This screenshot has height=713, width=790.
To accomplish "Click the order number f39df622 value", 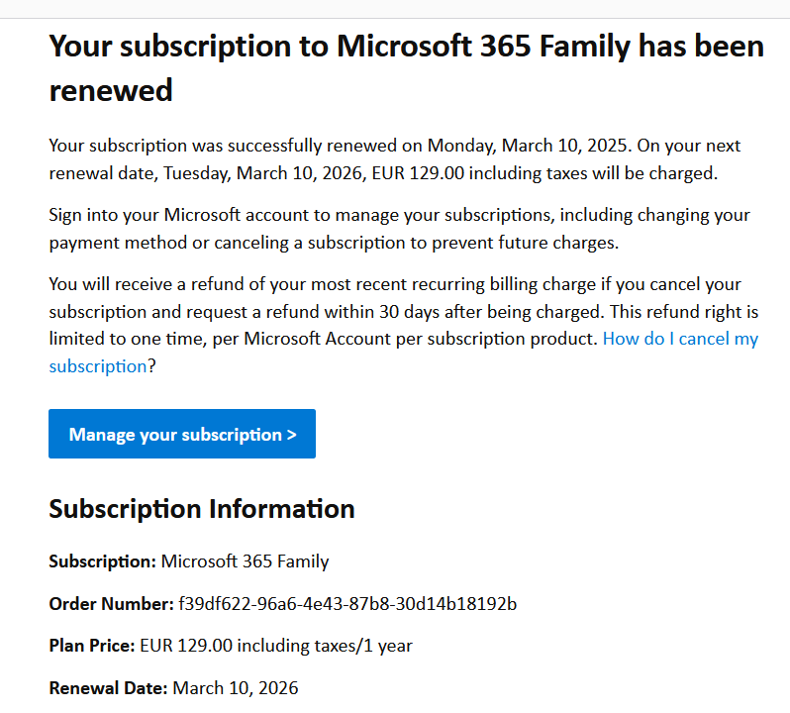I will [347, 603].
